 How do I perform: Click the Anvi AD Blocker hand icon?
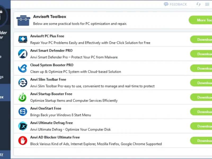(23, 140)
